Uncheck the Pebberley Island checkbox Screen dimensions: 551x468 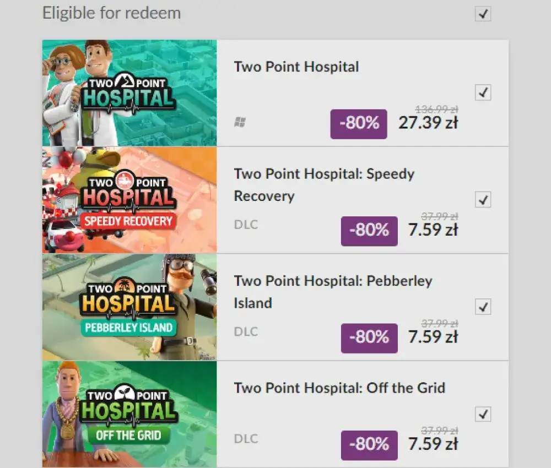[483, 307]
